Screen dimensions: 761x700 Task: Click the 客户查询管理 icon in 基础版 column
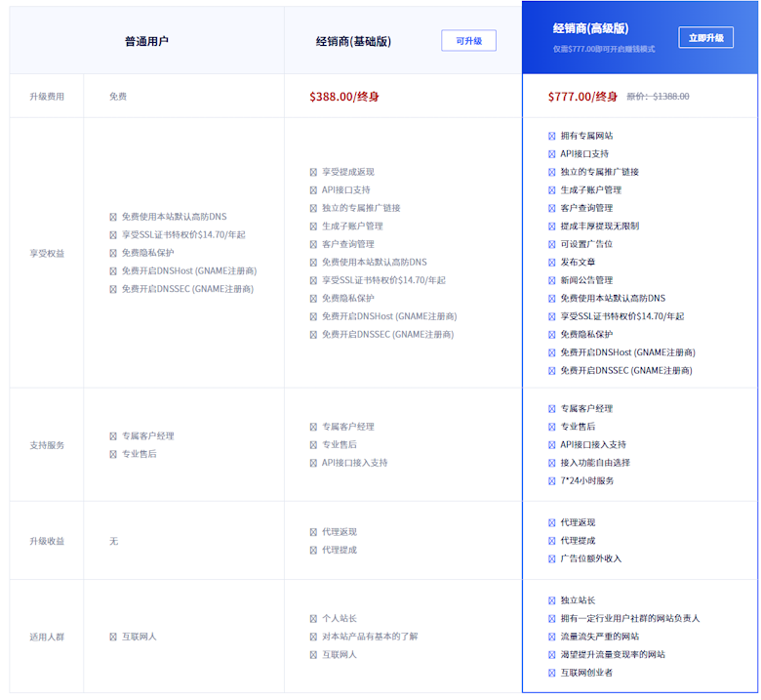coord(313,244)
